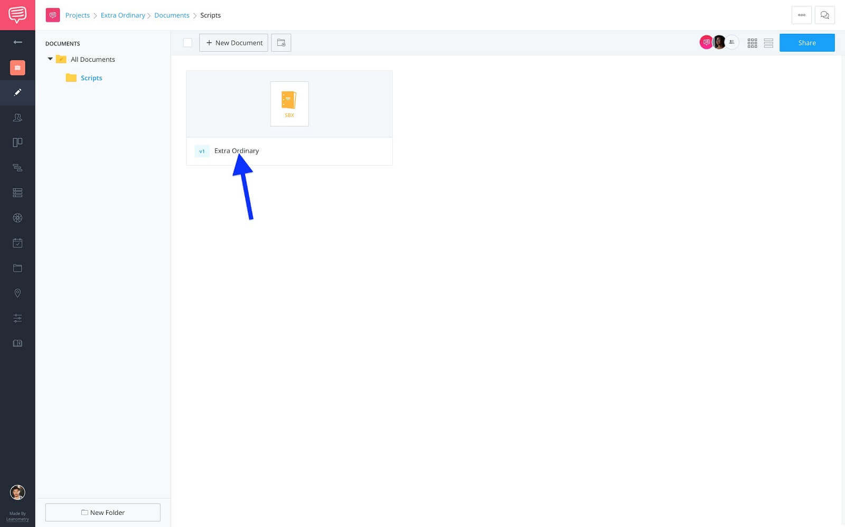Open the stripboard rows sidebar icon

click(17, 193)
